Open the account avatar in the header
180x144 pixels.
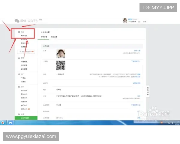[125, 20]
